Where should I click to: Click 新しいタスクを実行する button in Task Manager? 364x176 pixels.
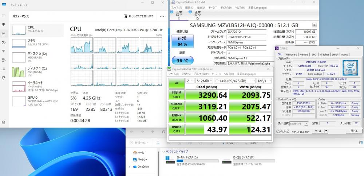click(139, 16)
